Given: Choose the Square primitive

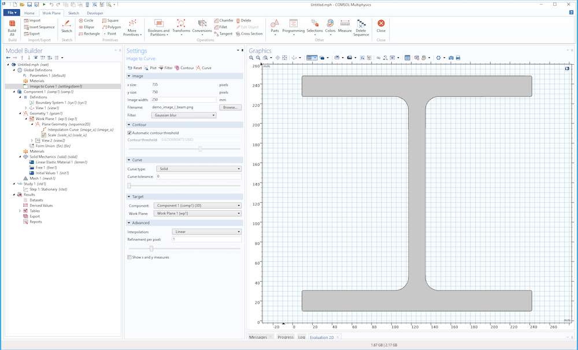Looking at the screenshot, I should [x=110, y=21].
